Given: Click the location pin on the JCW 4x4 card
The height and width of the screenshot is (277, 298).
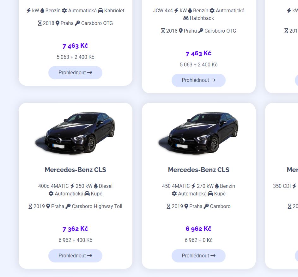Looking at the screenshot, I should (x=181, y=31).
